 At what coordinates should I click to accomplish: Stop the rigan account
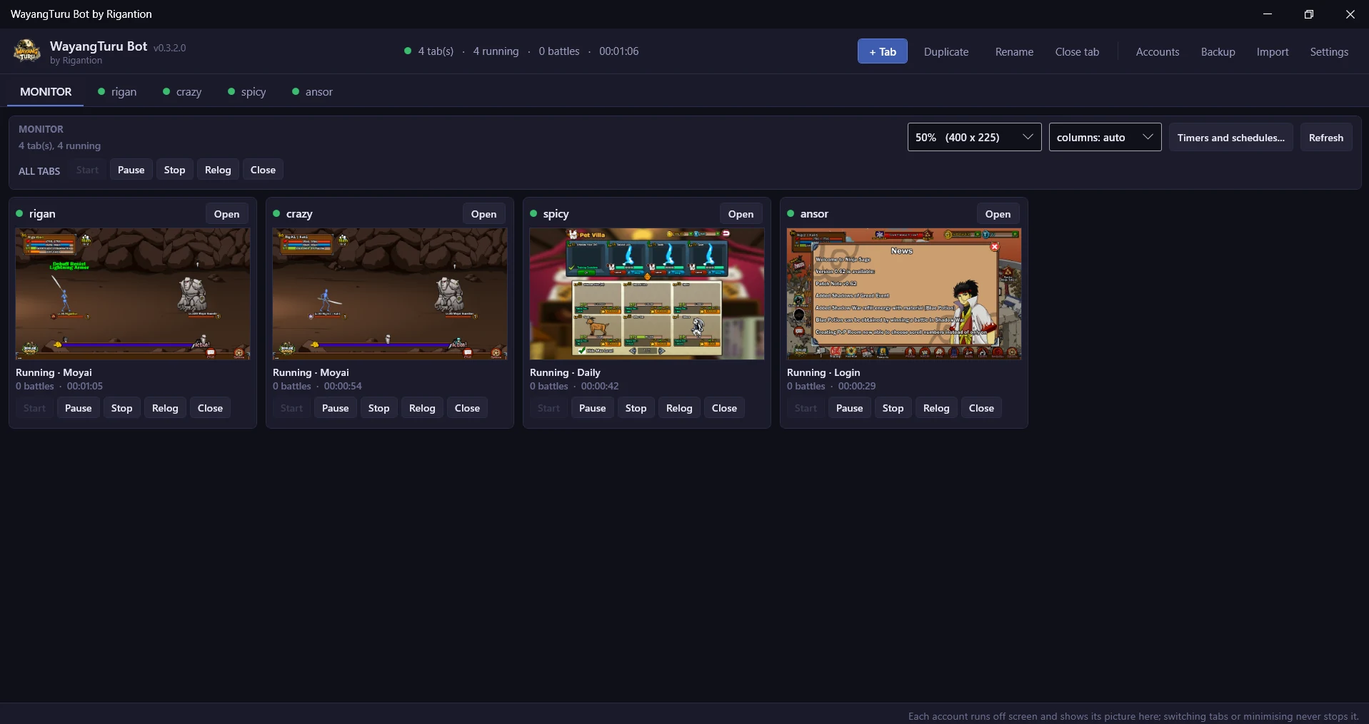pyautogui.click(x=121, y=408)
